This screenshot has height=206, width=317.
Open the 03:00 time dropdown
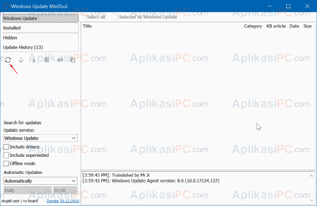pos(65,190)
